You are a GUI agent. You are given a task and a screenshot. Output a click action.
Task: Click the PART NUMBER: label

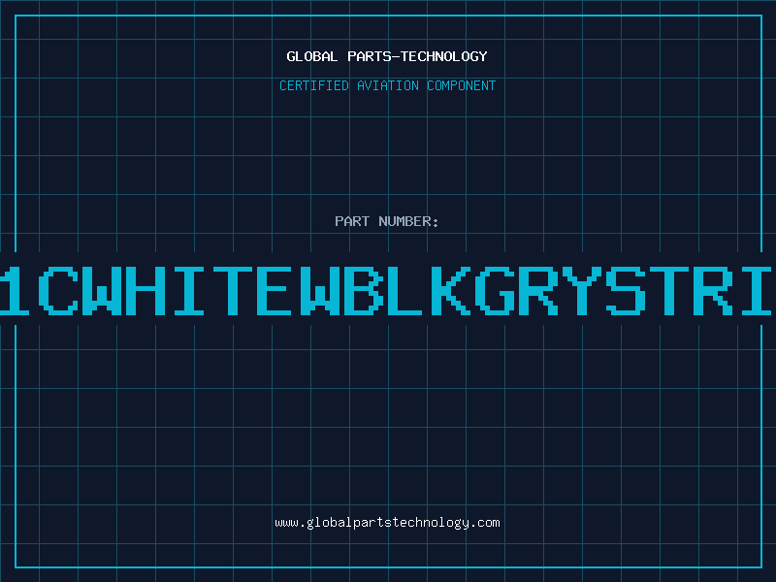(387, 221)
